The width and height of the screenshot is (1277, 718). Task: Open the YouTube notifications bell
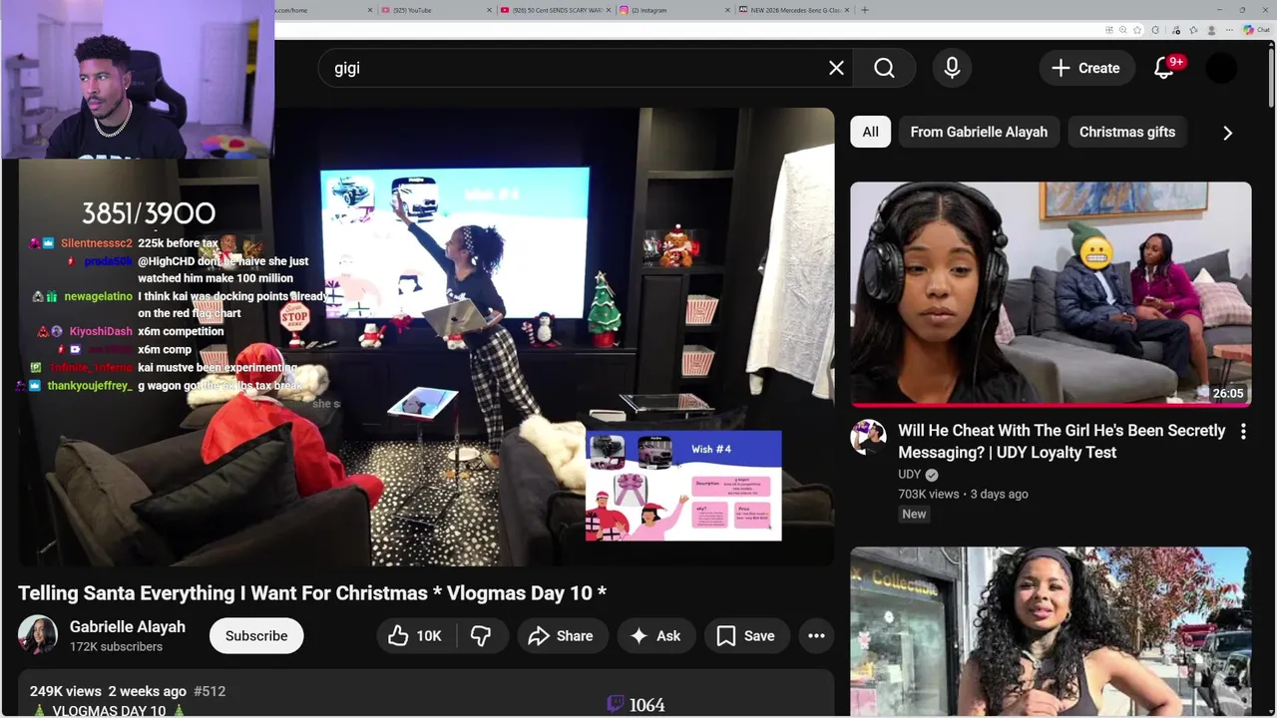coord(1164,68)
